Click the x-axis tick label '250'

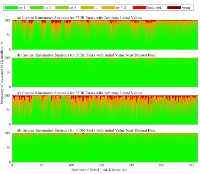click(x=161, y=165)
